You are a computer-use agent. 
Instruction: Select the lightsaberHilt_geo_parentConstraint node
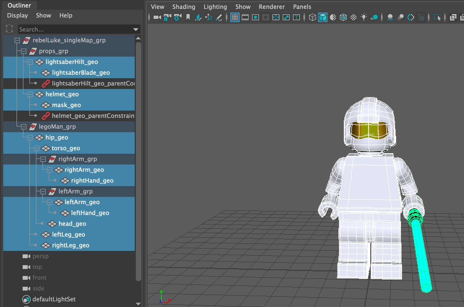tap(69, 84)
